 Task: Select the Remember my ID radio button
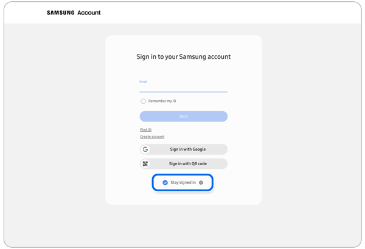144,101
